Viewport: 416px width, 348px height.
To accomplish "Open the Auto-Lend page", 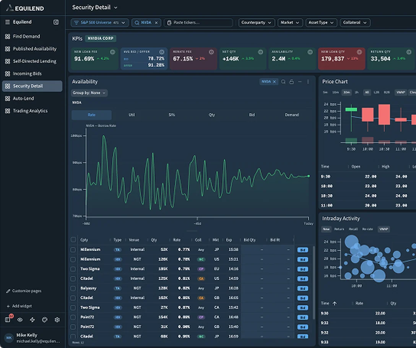I will coord(32,99).
